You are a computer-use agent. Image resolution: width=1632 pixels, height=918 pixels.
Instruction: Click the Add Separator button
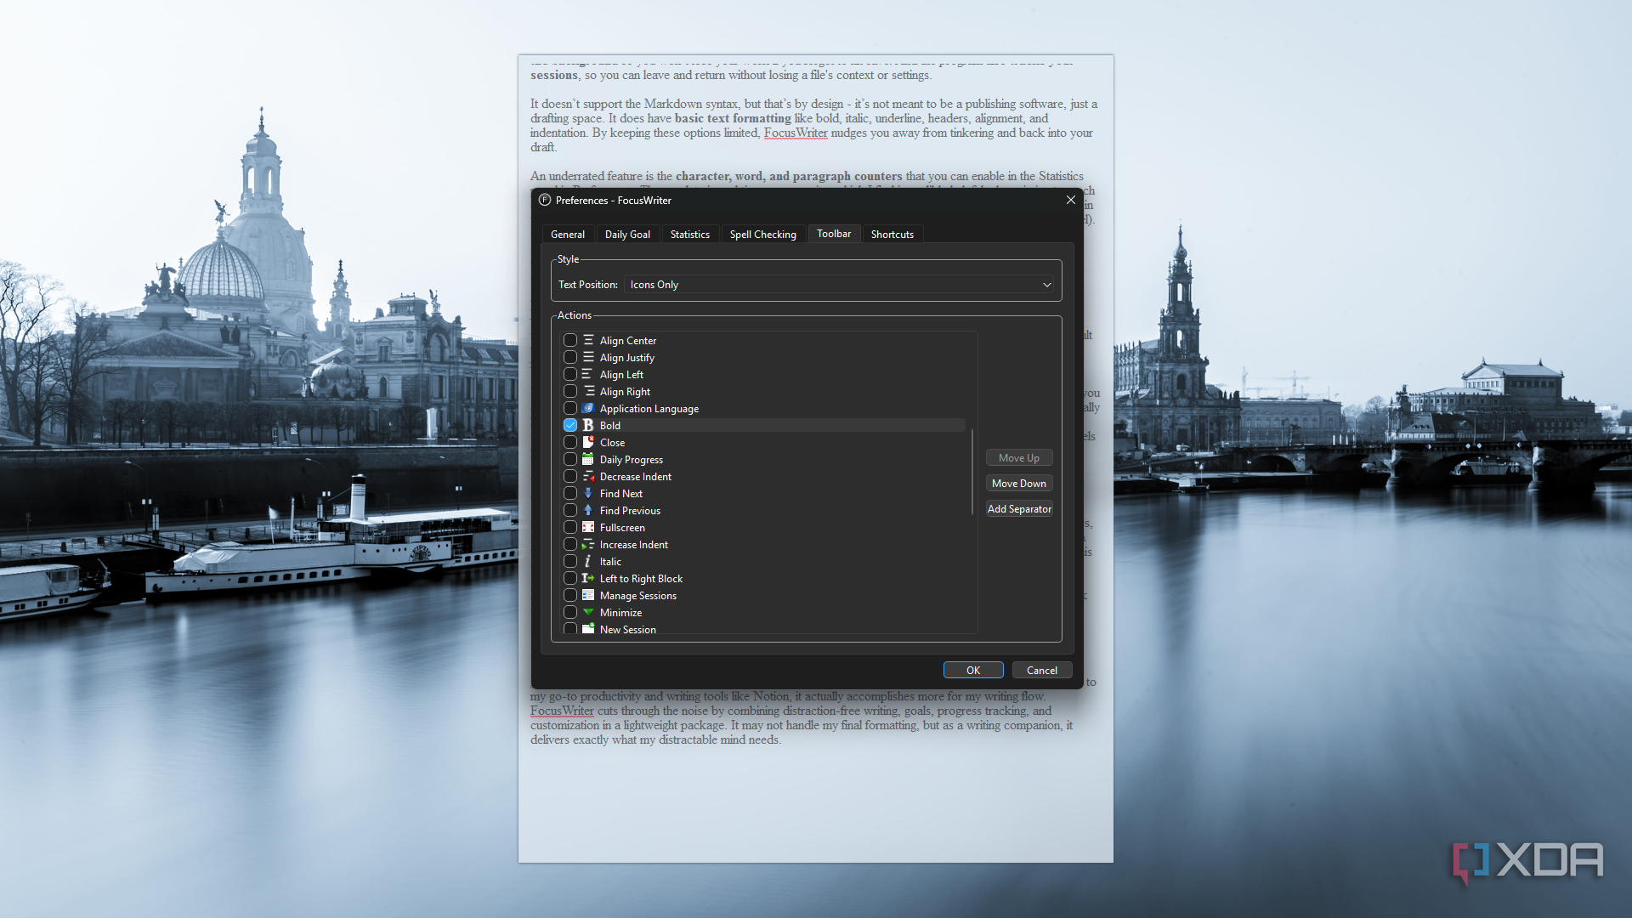1019,509
